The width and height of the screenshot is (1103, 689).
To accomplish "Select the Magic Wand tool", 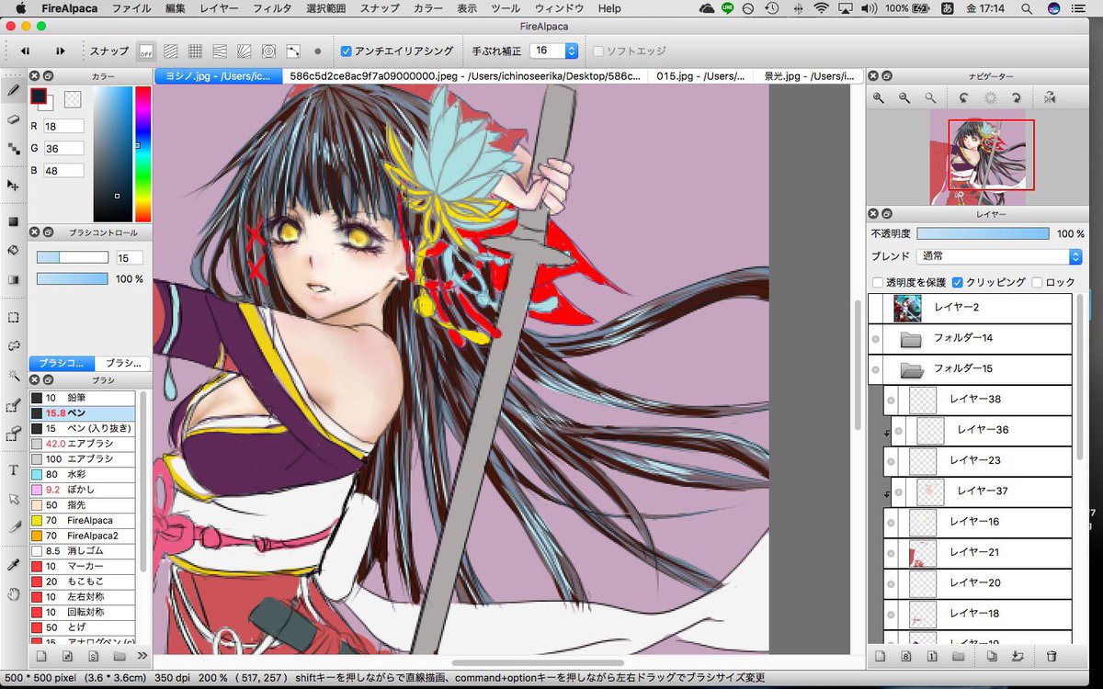I will [13, 375].
